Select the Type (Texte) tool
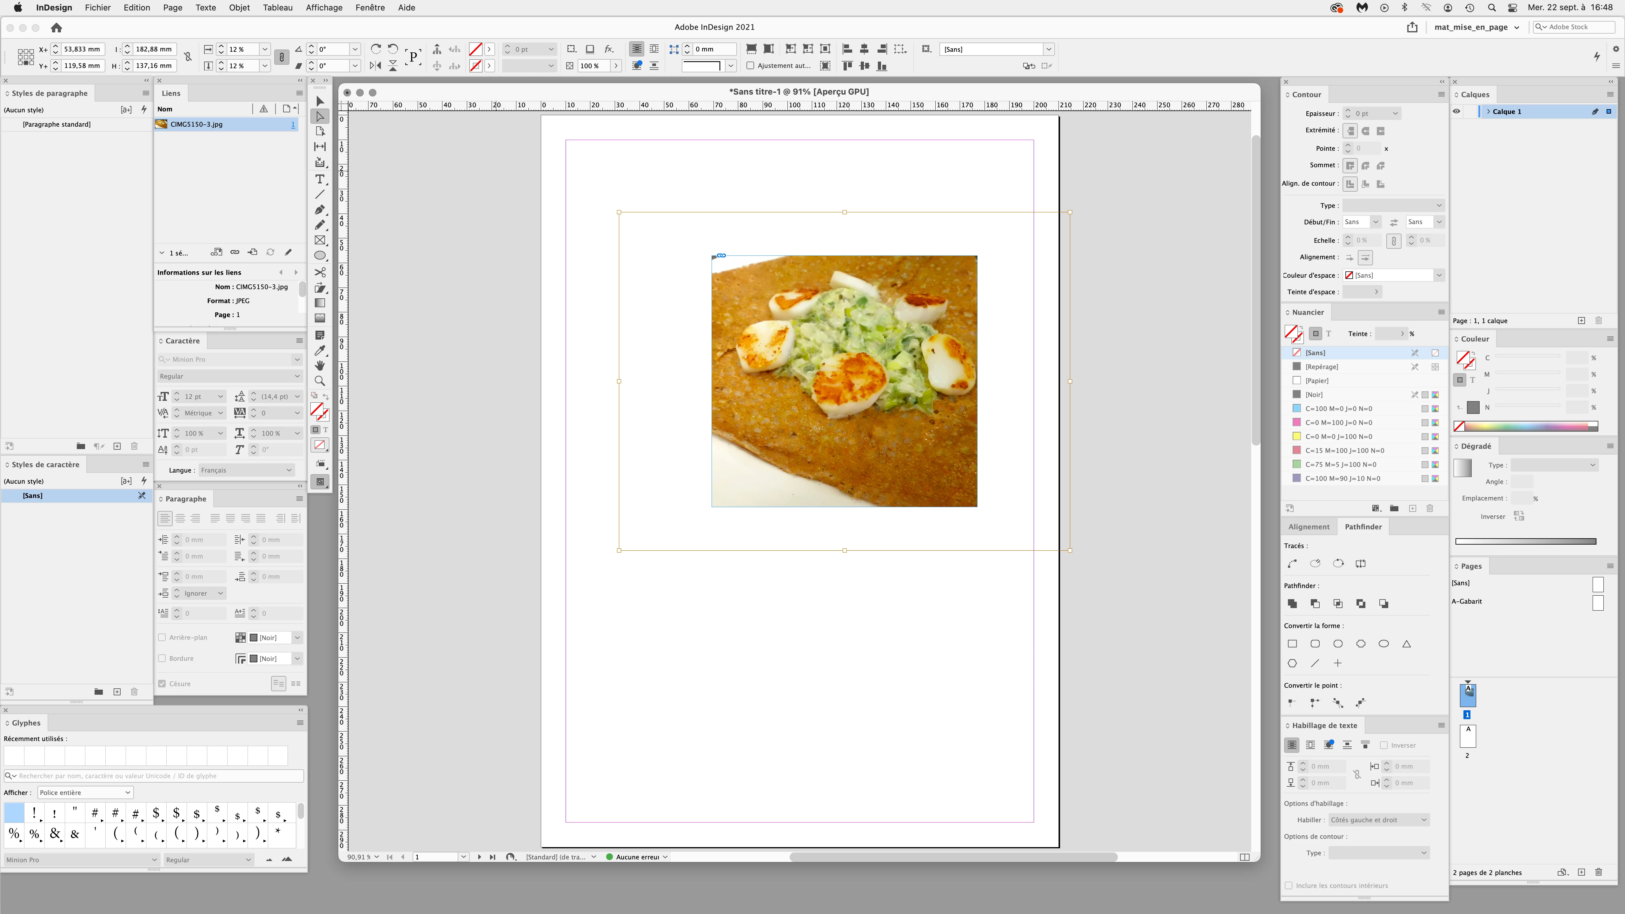This screenshot has width=1625, height=914. pyautogui.click(x=320, y=179)
